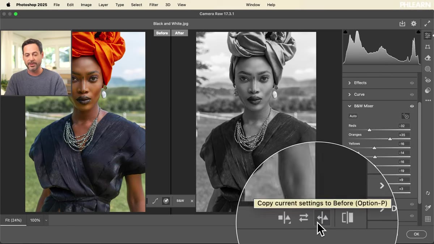Expand the Curve panel
The image size is (434, 244).
click(349, 95)
